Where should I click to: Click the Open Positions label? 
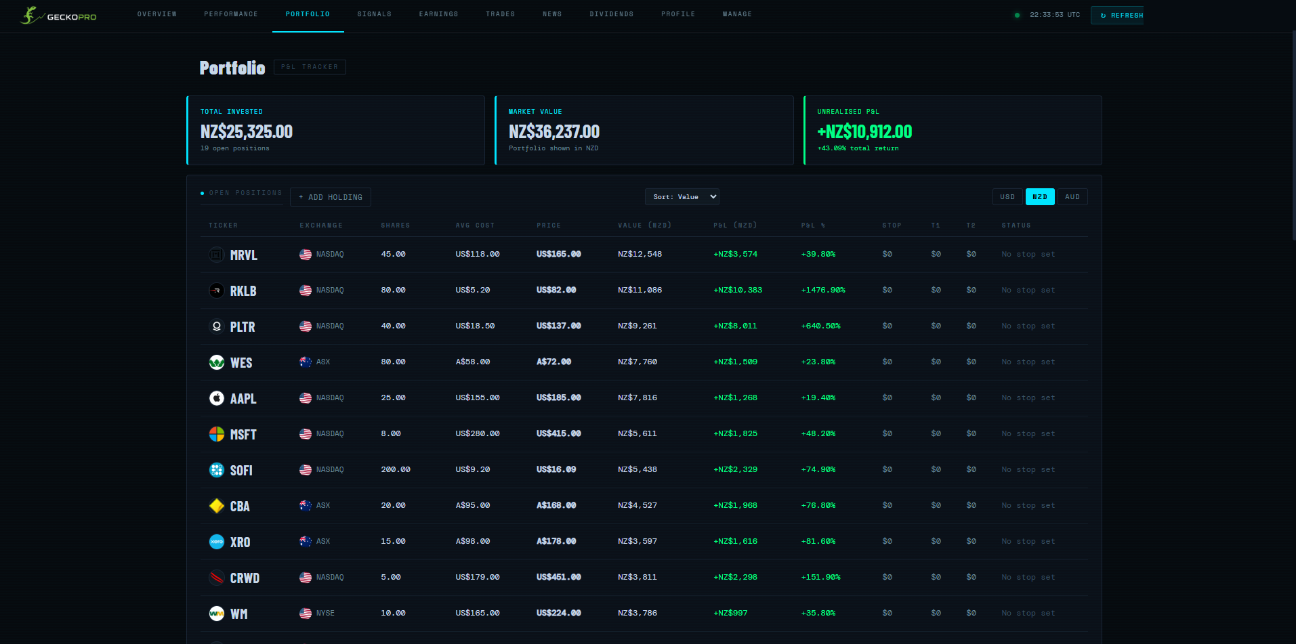[x=245, y=193]
